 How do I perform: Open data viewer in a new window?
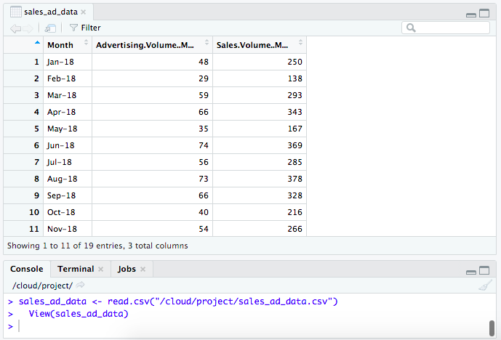49,28
